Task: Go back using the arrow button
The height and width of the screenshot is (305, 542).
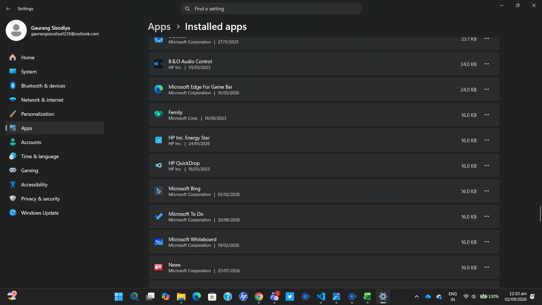Action: (x=8, y=9)
